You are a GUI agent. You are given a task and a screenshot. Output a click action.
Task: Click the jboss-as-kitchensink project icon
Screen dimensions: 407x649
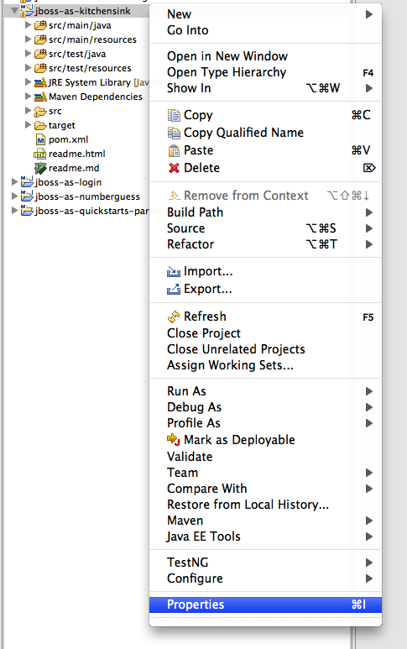click(27, 11)
